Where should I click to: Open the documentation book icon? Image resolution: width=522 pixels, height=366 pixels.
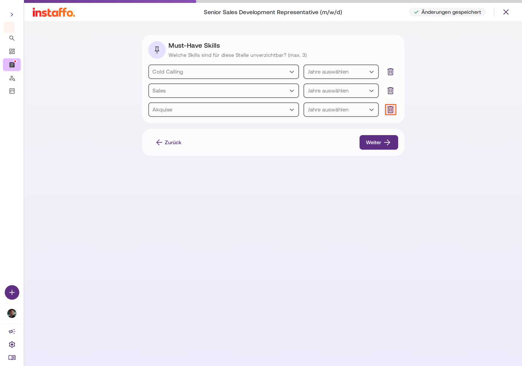[x=12, y=358]
